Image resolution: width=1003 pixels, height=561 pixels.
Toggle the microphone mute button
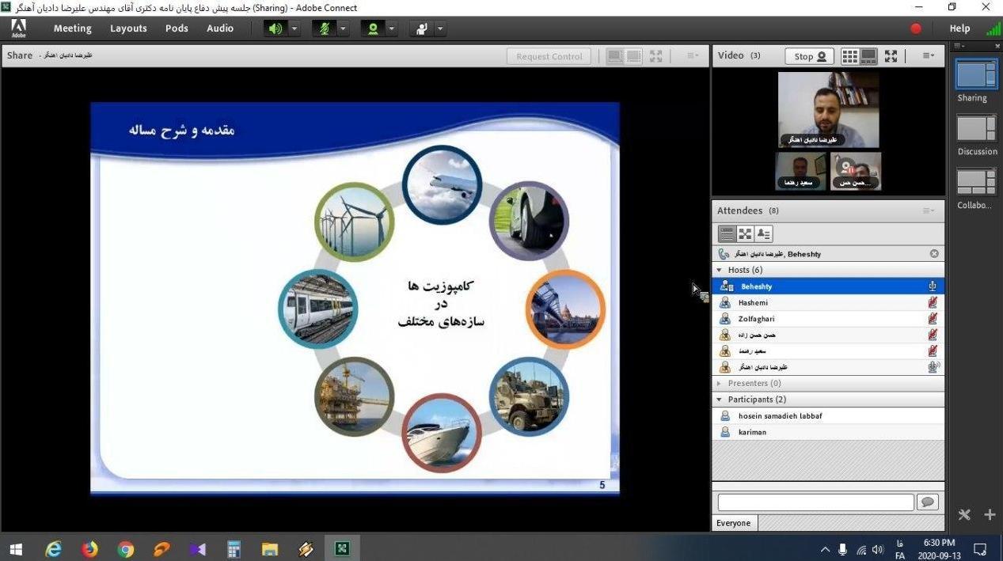click(x=323, y=28)
